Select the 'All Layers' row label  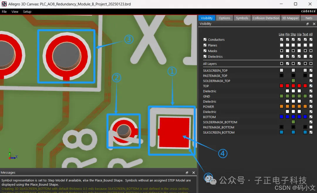click(210, 64)
